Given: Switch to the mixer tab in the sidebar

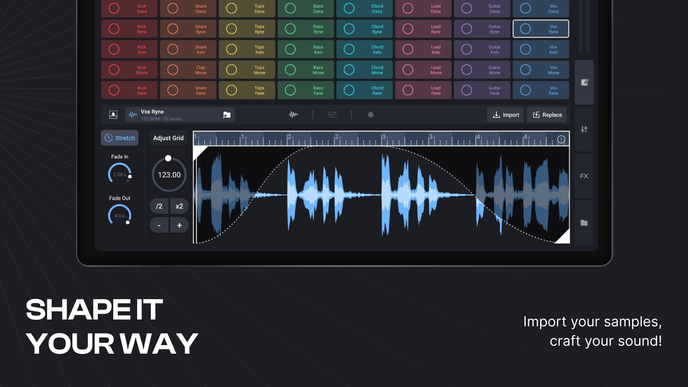Looking at the screenshot, I should pos(584,129).
